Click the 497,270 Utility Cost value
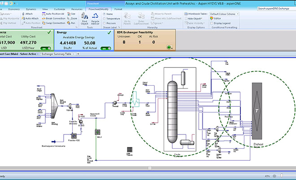Image resolution: width=296 pixels, height=180 pixels. [x=28, y=43]
